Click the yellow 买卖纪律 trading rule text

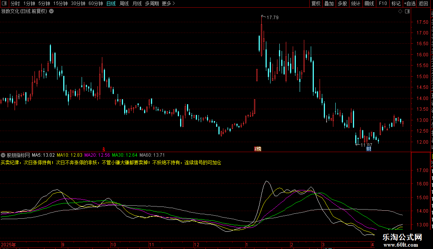(111, 162)
